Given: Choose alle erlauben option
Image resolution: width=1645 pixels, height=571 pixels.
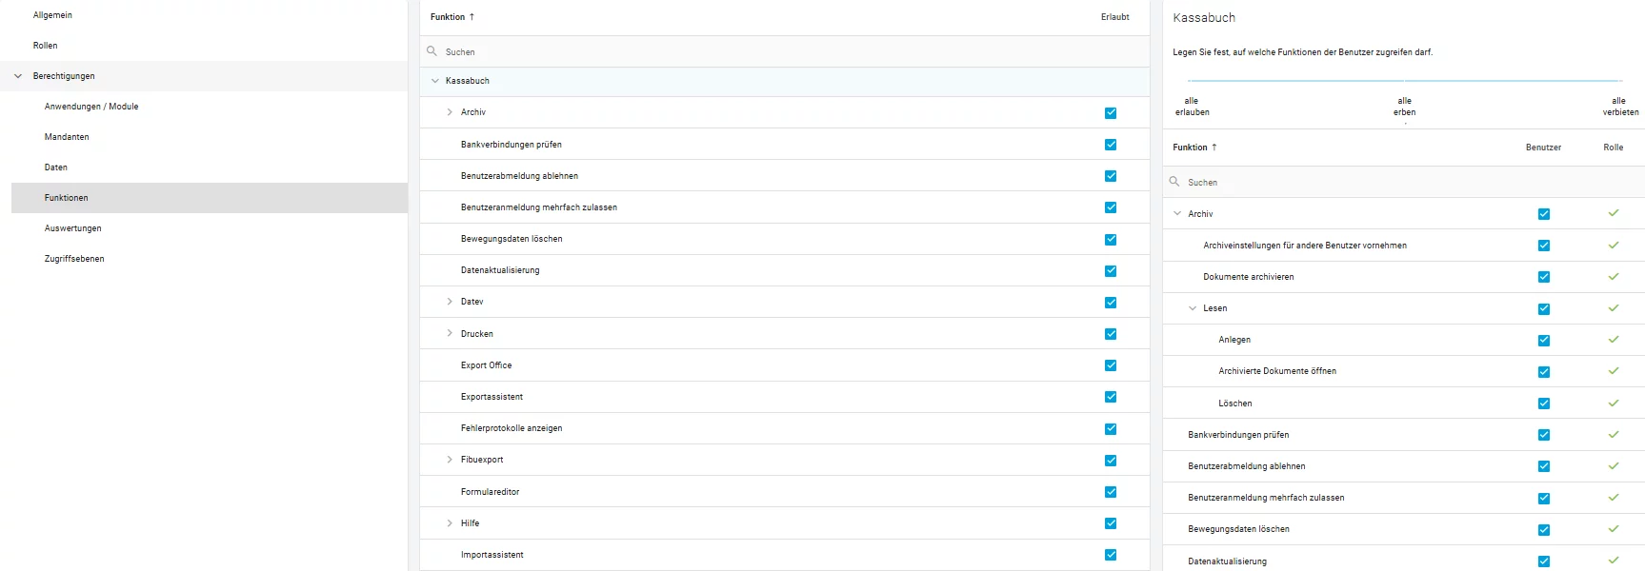Looking at the screenshot, I should click(1192, 106).
